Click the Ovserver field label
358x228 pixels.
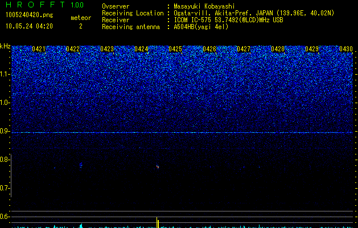click(116, 6)
